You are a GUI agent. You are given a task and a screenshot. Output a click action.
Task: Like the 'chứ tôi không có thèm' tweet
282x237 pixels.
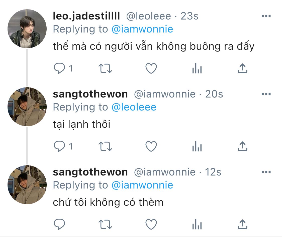[x=151, y=224]
